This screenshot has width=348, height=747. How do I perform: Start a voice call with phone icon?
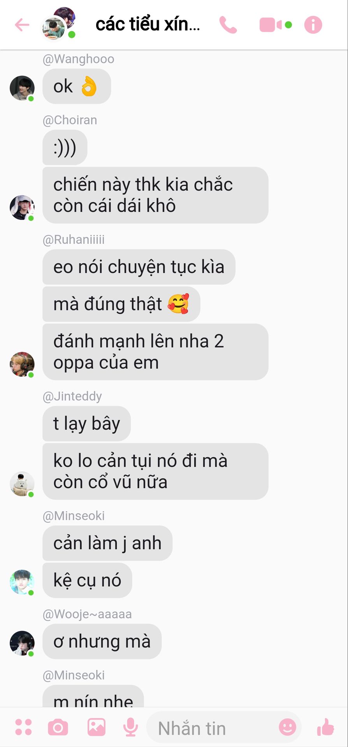coord(228,25)
